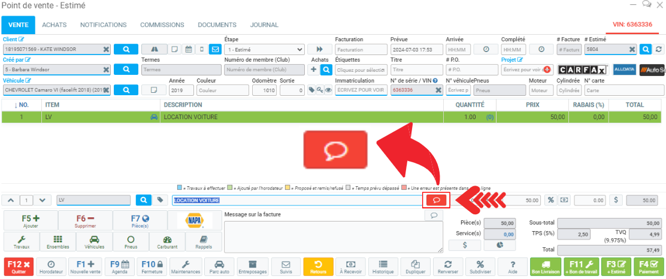This screenshot has width=666, height=279.
Task: Toggle the percent discount mode button
Action: pos(550,200)
